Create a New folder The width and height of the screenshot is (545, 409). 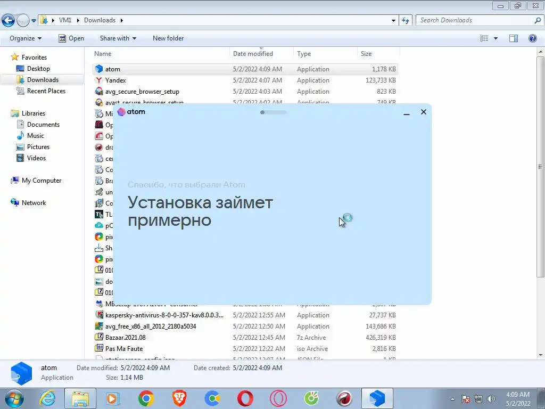pyautogui.click(x=168, y=38)
